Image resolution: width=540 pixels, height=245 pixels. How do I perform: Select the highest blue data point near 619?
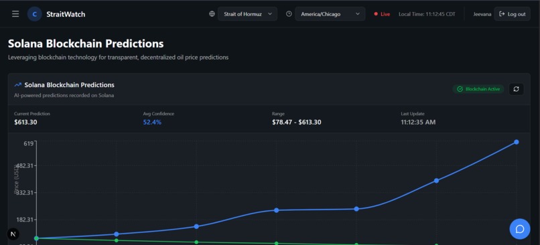(517, 142)
